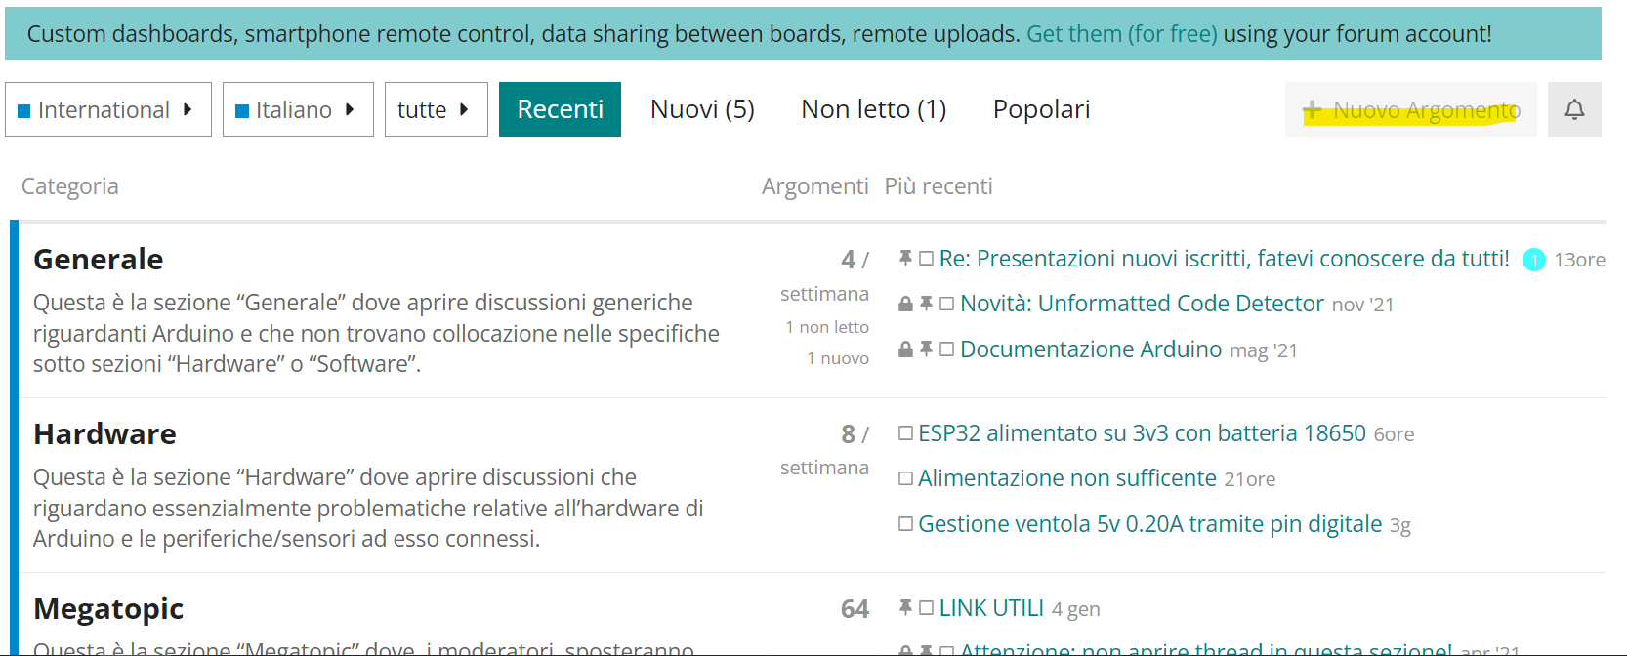Follow the Get them (for free) link
Image resolution: width=1627 pixels, height=656 pixels.
pyautogui.click(x=1121, y=34)
